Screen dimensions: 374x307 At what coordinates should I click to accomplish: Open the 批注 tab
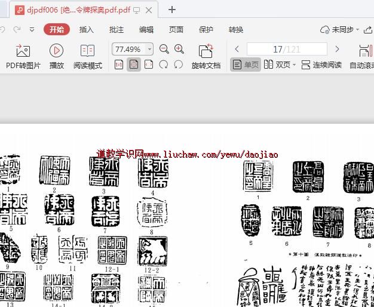coord(117,30)
